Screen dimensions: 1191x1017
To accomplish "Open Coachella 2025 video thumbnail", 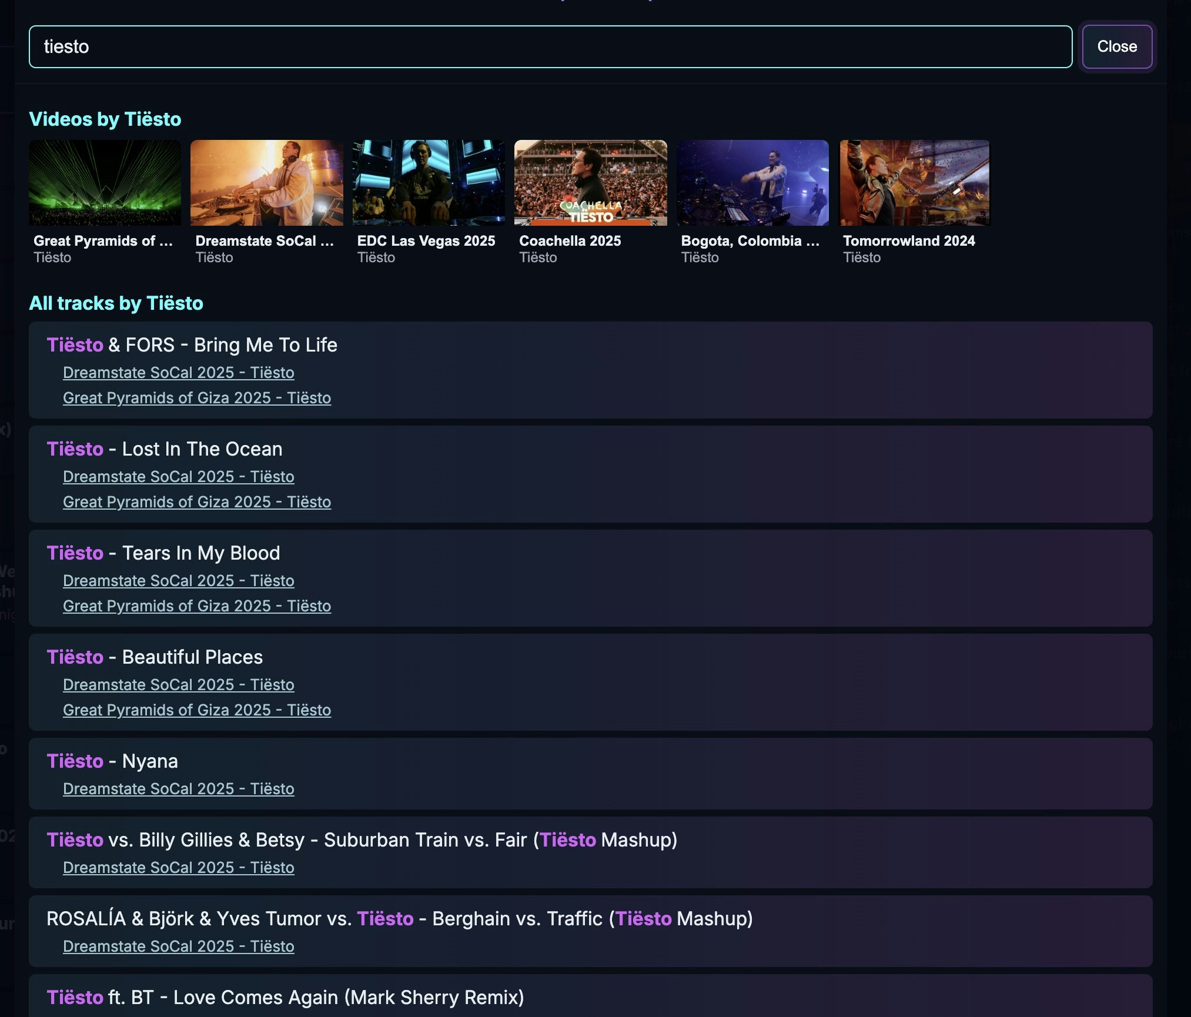I will (x=590, y=183).
